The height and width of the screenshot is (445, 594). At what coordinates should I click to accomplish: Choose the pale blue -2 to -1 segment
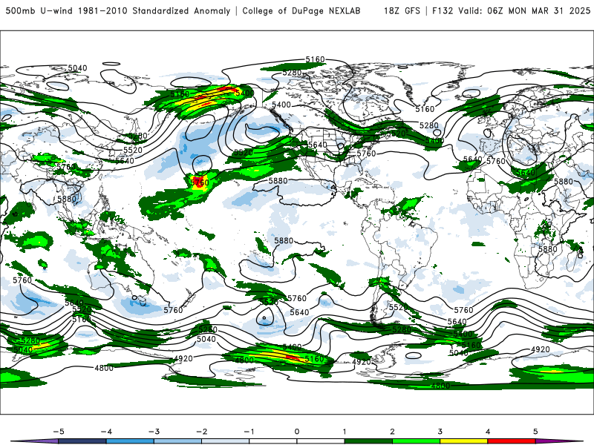coord(226,441)
